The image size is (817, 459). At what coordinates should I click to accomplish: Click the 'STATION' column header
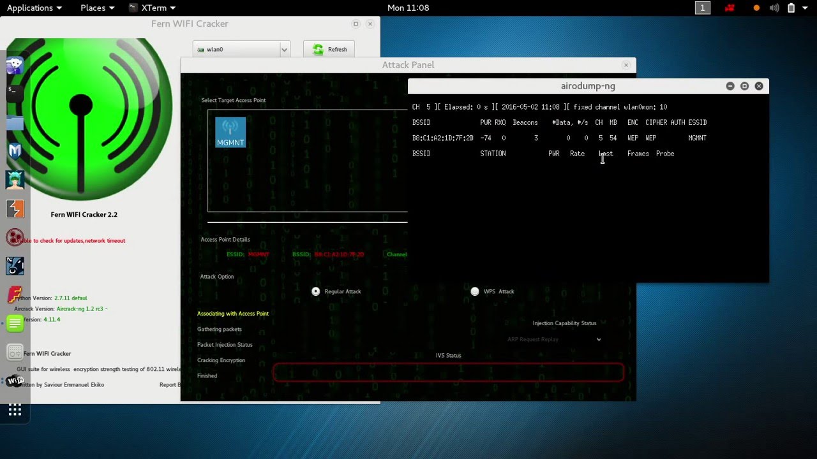(x=493, y=154)
